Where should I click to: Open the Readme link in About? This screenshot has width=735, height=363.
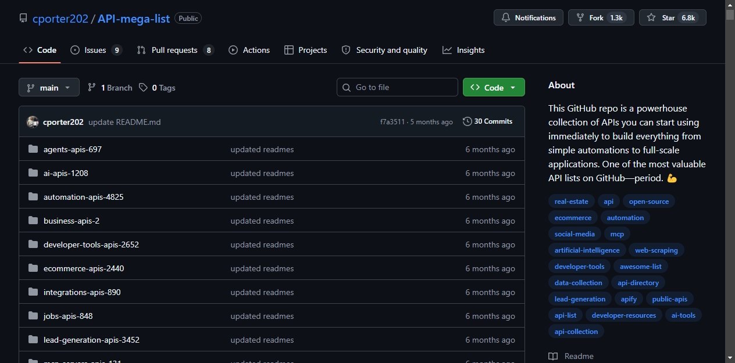(571, 356)
